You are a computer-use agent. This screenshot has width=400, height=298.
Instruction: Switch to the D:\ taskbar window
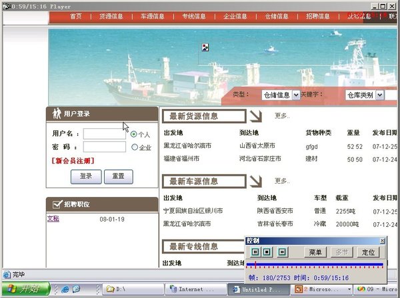[x=133, y=289]
